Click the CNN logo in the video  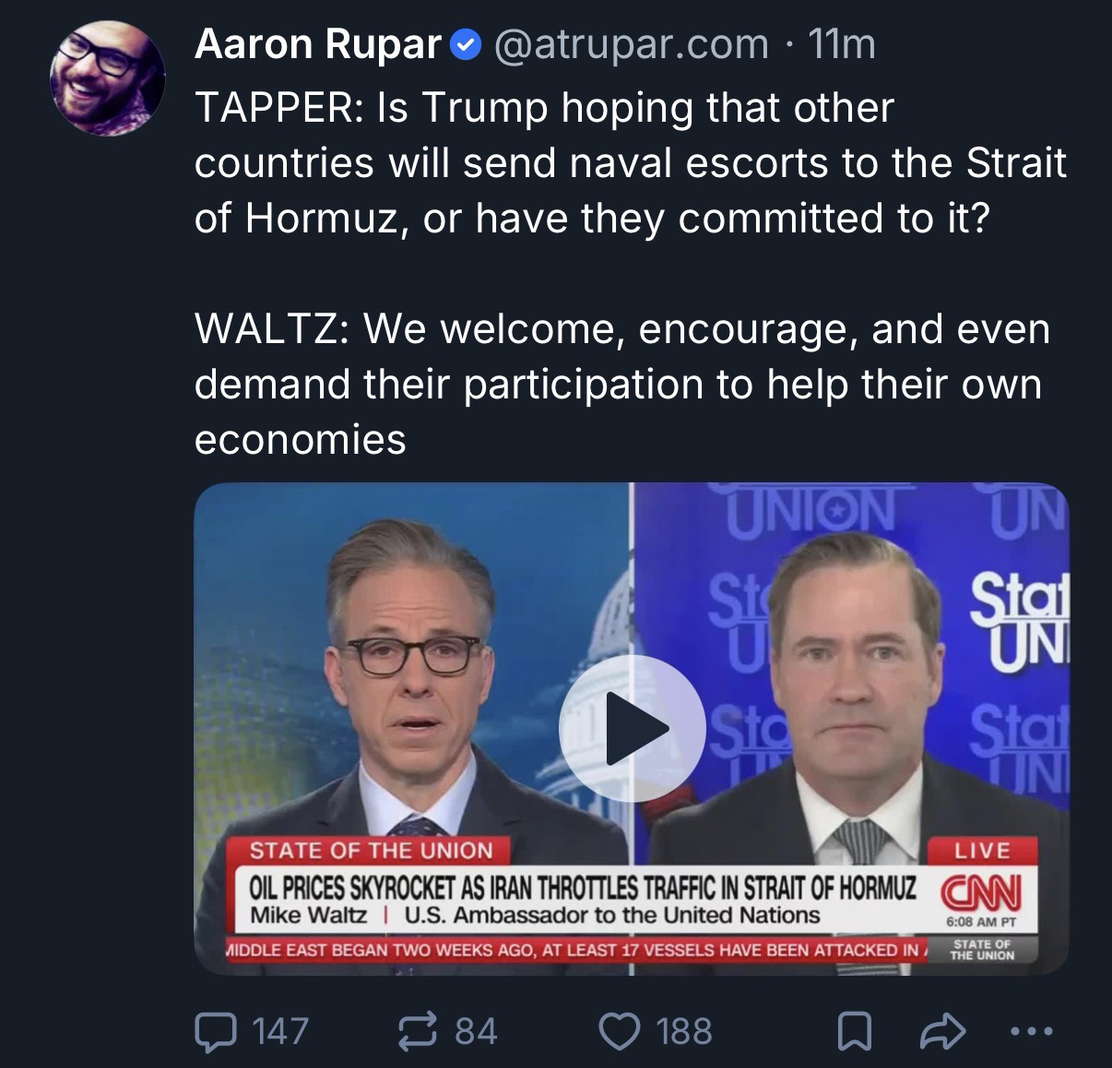pyautogui.click(x=980, y=893)
